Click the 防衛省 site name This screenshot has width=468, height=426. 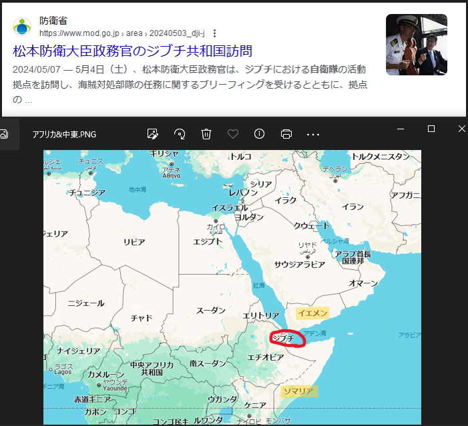(x=53, y=21)
